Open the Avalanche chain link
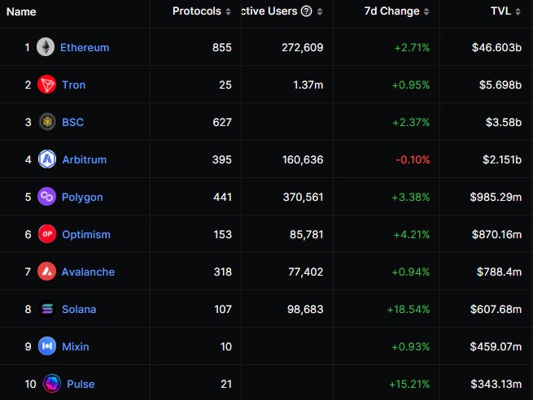 pos(88,272)
